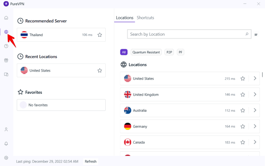Toggle favorite star for Australia
This screenshot has width=265, height=166.
pos(243,110)
